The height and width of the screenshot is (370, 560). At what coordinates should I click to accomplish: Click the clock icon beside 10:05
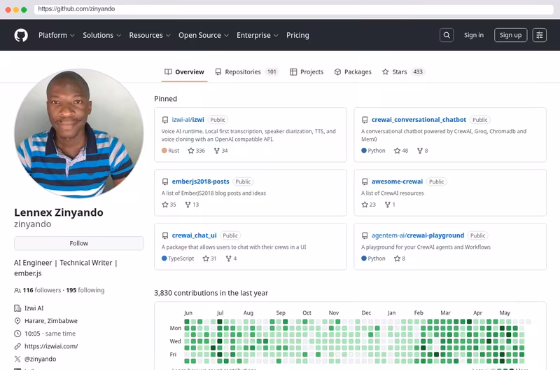tap(17, 334)
